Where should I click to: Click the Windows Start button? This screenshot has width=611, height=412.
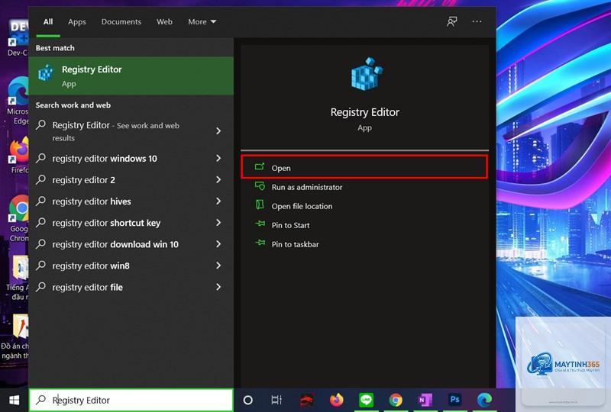pos(14,400)
